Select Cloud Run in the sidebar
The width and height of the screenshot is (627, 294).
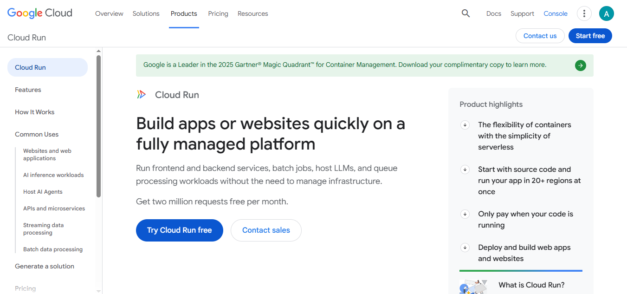coord(47,67)
